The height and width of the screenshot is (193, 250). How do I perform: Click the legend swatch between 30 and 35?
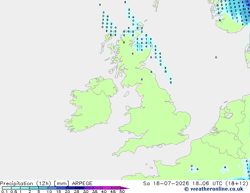89,188
